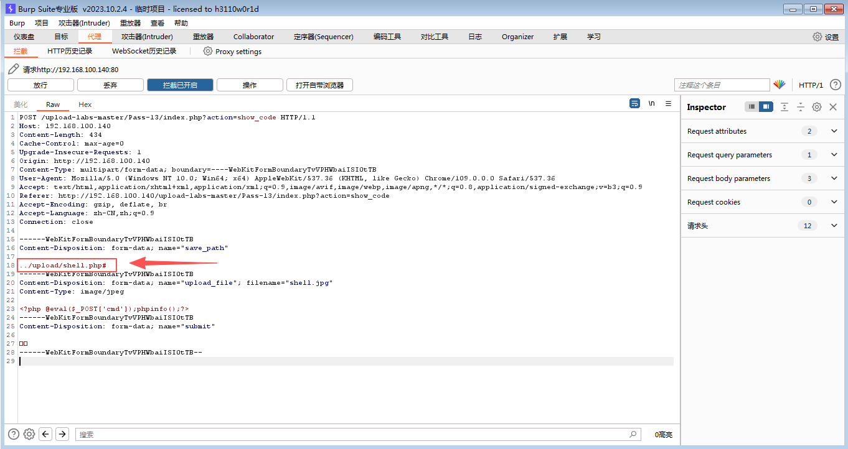This screenshot has width=848, height=449.
Task: Open the Burp menu
Action: point(17,23)
